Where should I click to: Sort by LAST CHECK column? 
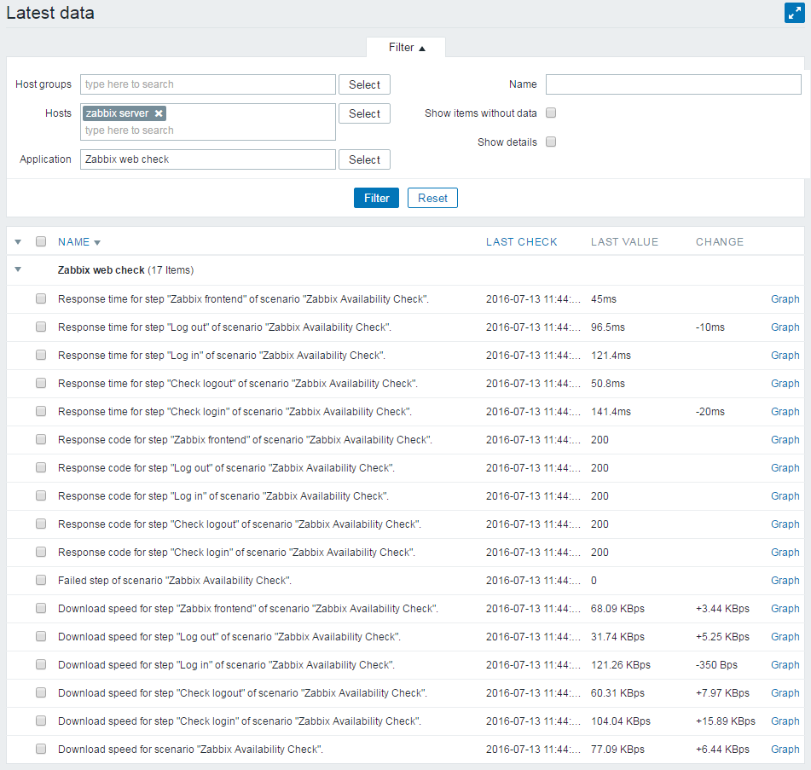coord(521,242)
